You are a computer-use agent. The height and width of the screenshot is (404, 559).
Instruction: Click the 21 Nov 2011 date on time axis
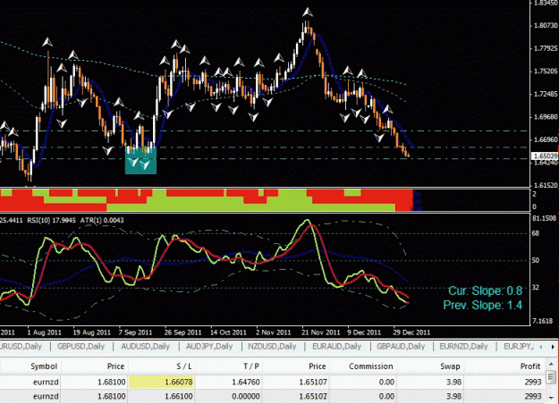321,332
